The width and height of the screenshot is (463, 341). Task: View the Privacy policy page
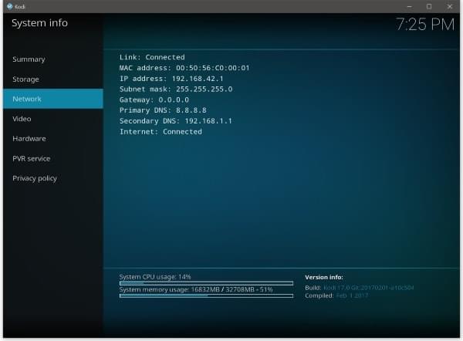[x=35, y=178]
